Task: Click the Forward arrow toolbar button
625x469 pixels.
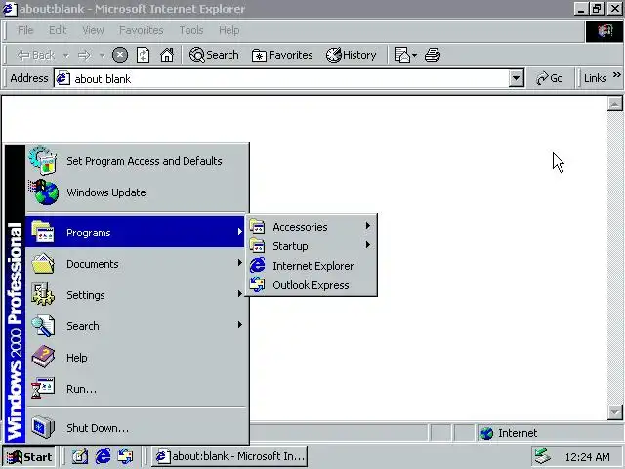Action: (x=84, y=55)
